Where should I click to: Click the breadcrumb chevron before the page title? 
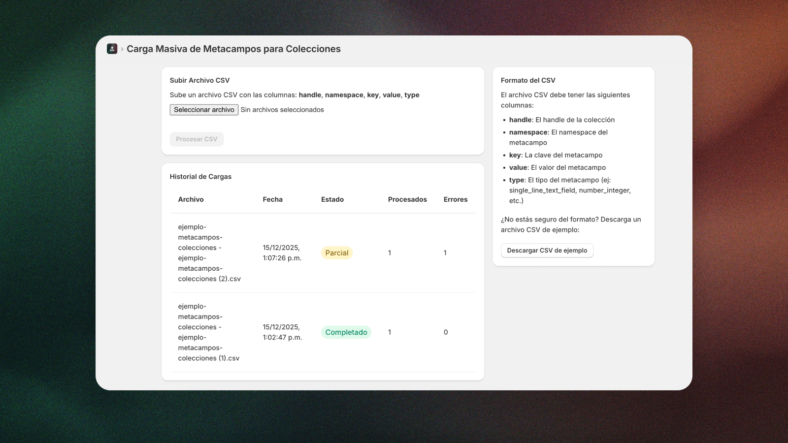coord(122,49)
